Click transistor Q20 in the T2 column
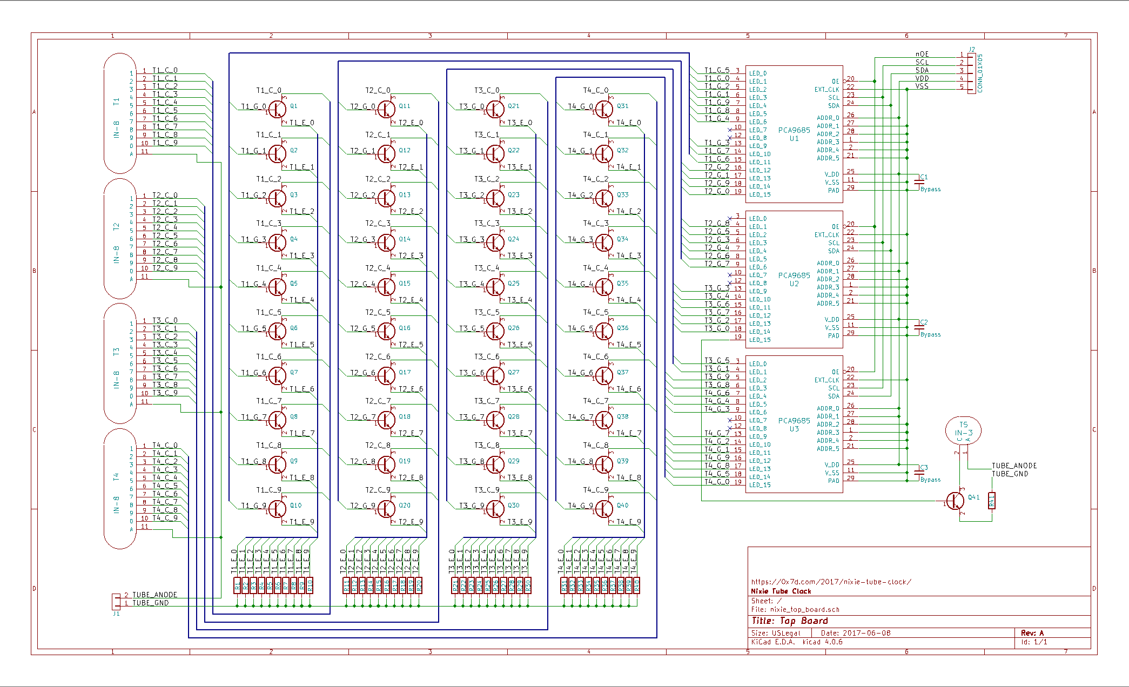Viewport: 1129px width, 687px height. coord(387,509)
